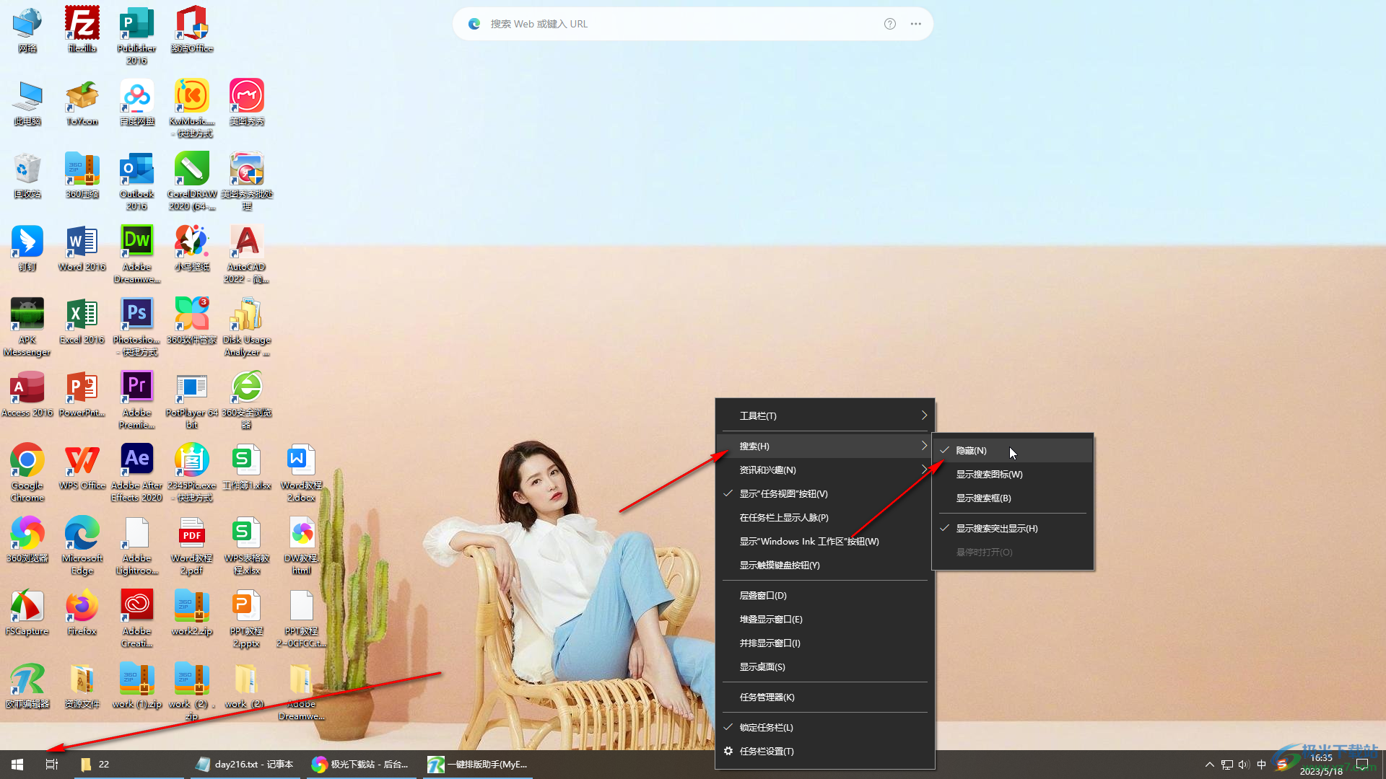Select the WPS Office desktop icon

[x=82, y=467]
